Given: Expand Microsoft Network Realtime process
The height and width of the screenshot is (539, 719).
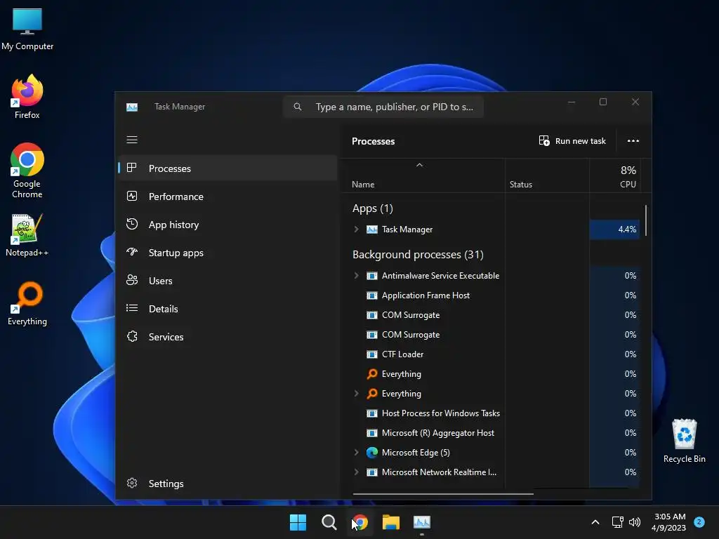Looking at the screenshot, I should pos(356,472).
